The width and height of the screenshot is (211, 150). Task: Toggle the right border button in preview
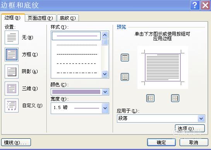click(x=175, y=98)
